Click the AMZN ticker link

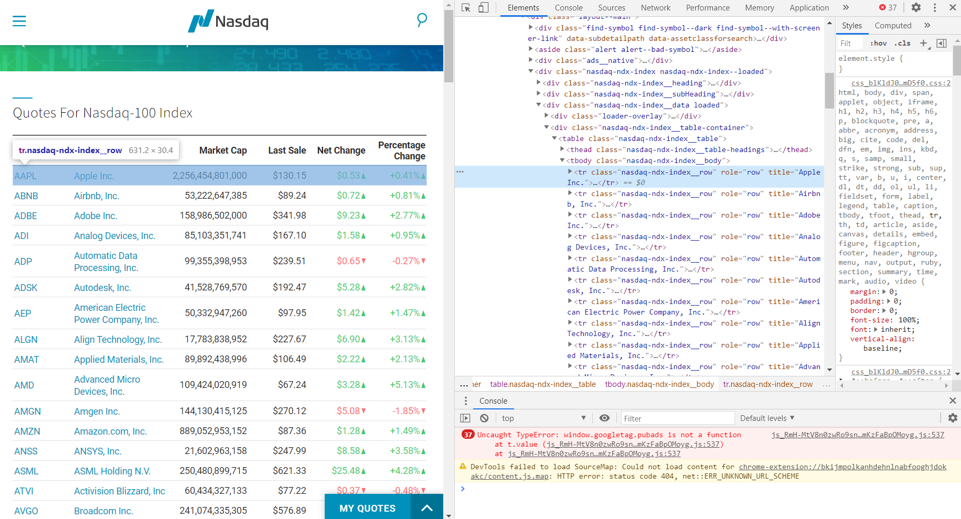click(x=27, y=431)
